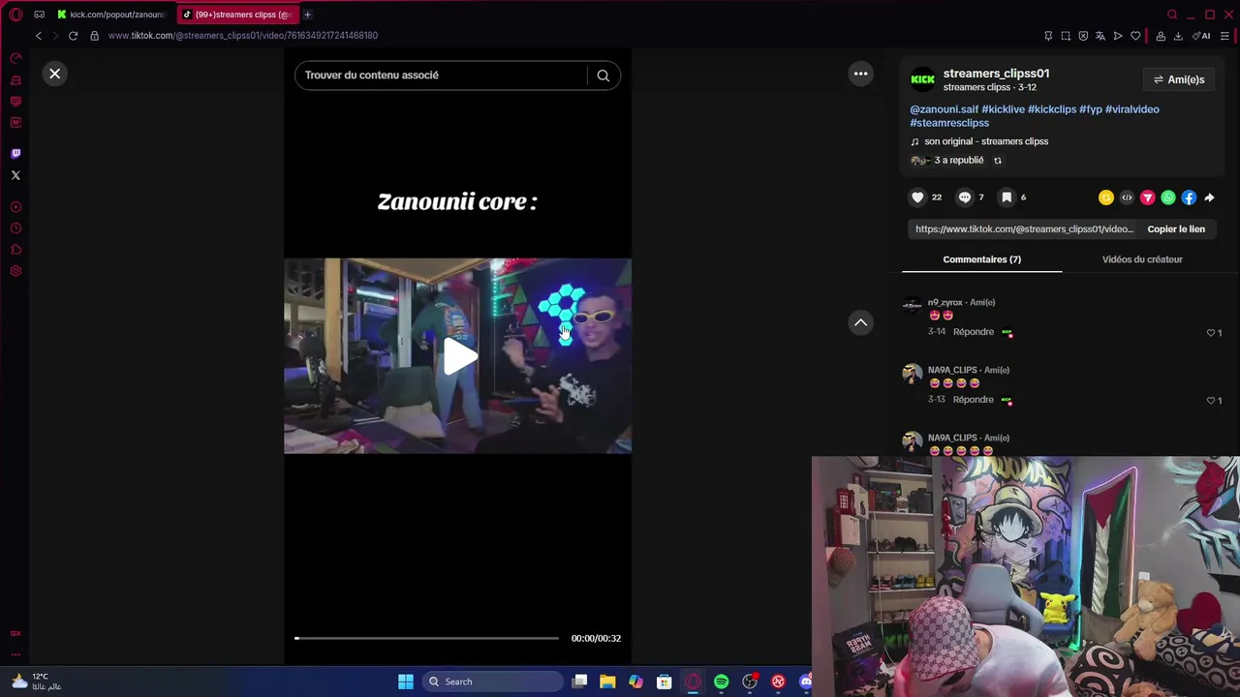Click the 'Copier le lien' button
The image size is (1240, 697).
1176,229
